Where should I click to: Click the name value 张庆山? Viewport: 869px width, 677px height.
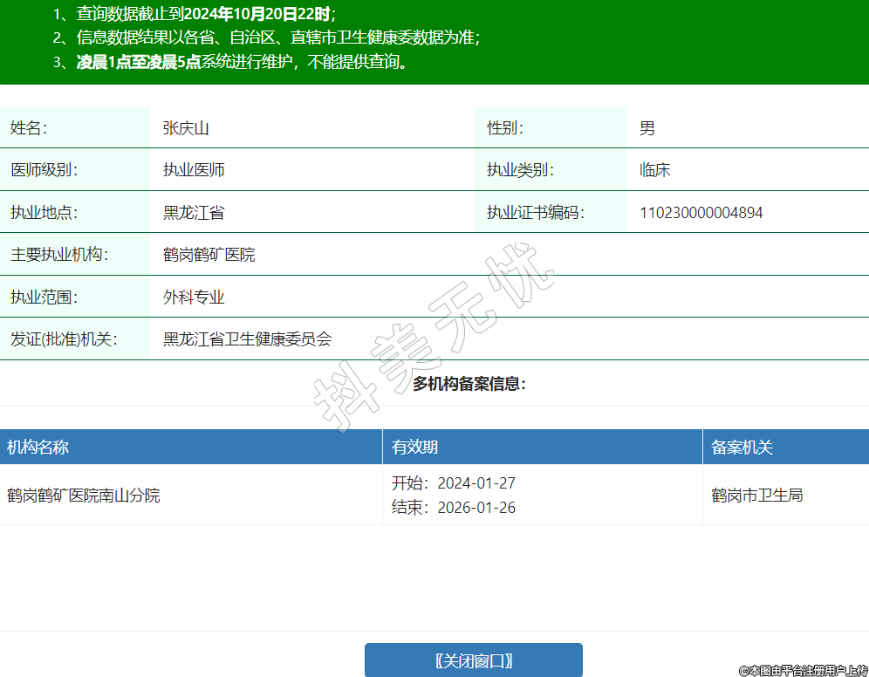(x=186, y=128)
